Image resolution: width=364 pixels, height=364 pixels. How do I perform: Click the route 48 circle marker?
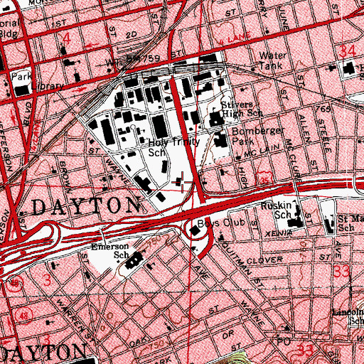pos(24,316)
